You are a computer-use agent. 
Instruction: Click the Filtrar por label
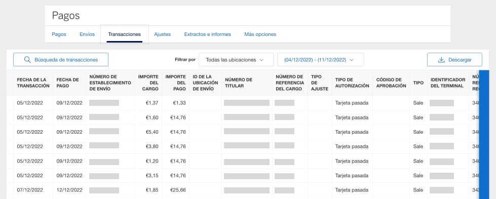(185, 59)
